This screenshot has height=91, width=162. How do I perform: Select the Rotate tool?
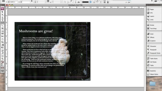pyautogui.click(x=2, y=39)
